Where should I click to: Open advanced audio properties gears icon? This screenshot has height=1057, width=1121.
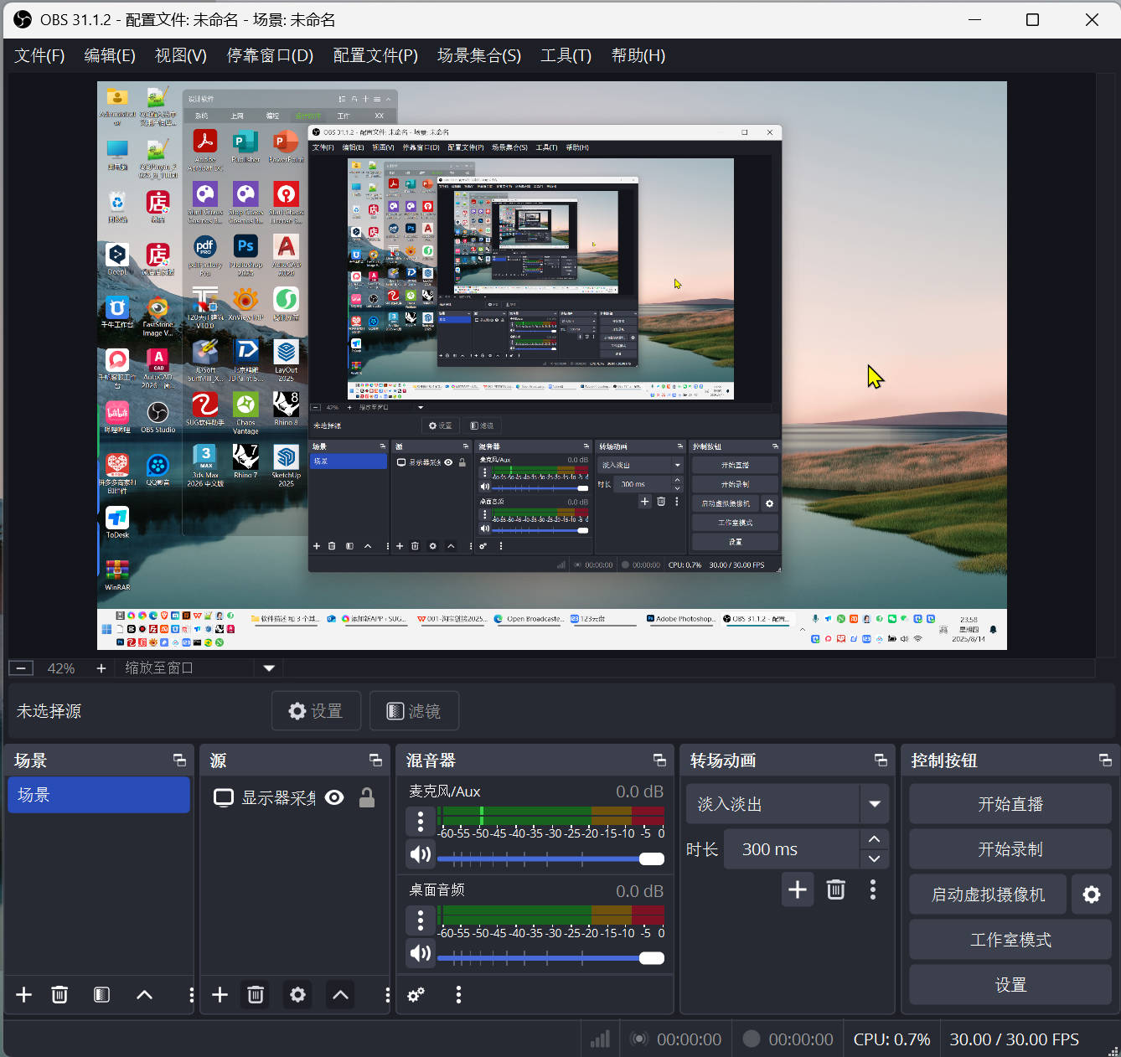[x=416, y=994]
